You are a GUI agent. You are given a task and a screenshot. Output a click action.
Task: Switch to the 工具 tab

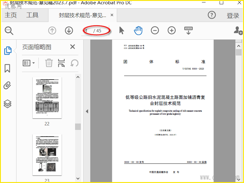pos(32,15)
